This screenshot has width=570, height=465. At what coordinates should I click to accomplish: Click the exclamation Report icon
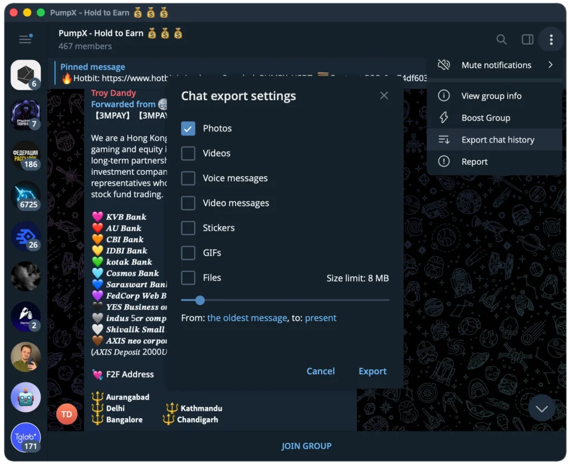444,161
